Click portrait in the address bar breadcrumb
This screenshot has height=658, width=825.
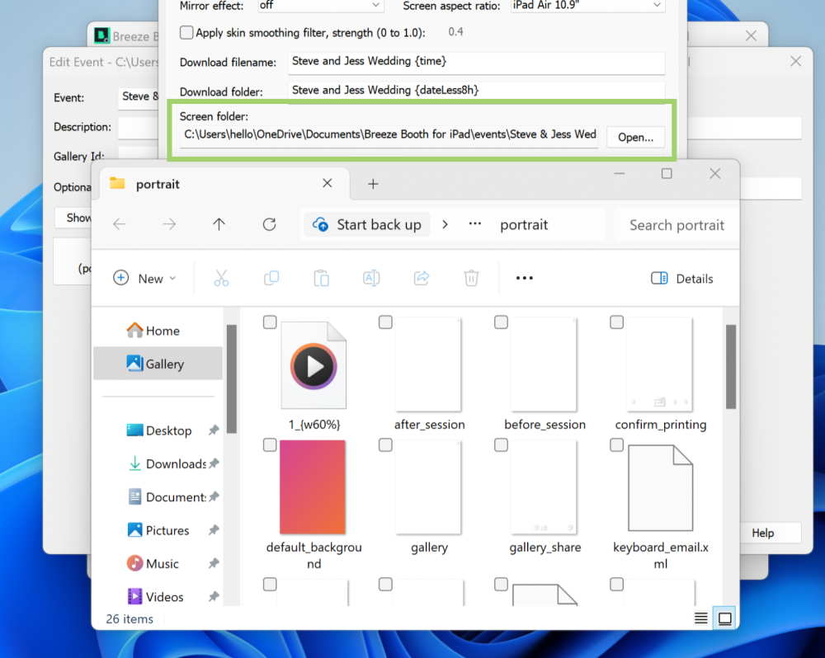[x=524, y=224]
